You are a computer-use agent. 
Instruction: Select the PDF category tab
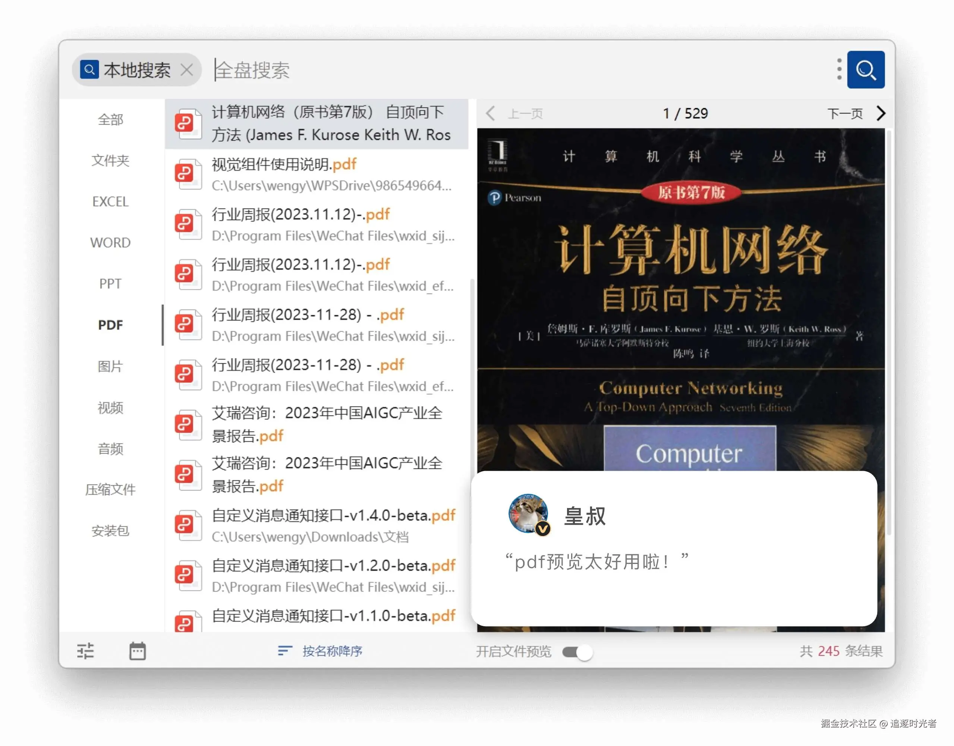tap(110, 325)
